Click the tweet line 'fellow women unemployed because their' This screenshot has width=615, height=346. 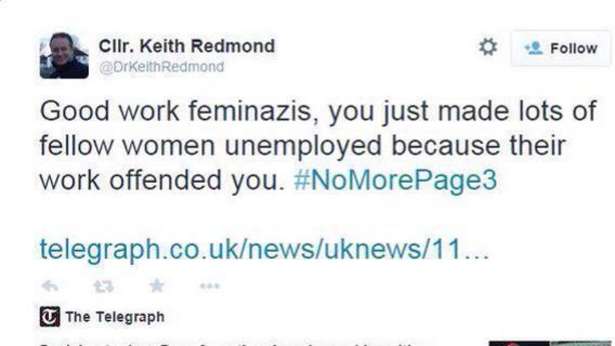[x=302, y=147]
